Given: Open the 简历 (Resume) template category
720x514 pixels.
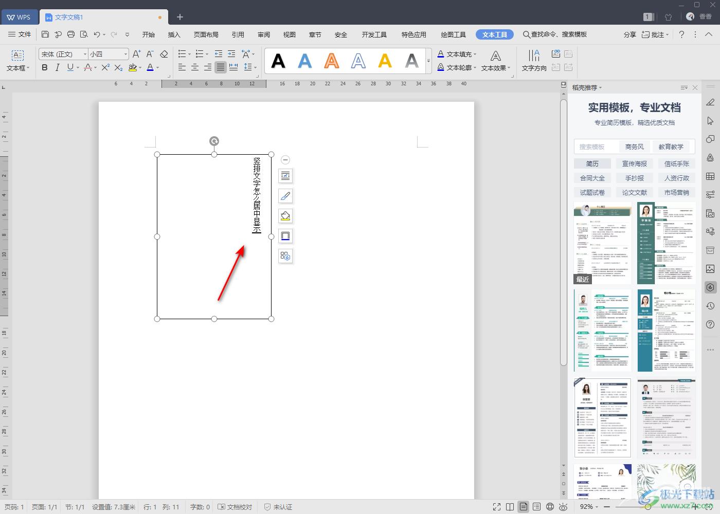Looking at the screenshot, I should (x=592, y=163).
